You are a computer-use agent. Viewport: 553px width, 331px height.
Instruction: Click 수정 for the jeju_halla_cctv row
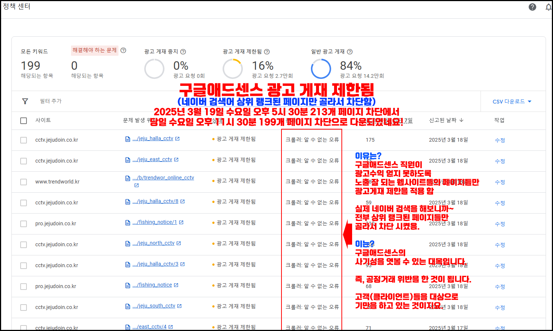click(x=500, y=140)
